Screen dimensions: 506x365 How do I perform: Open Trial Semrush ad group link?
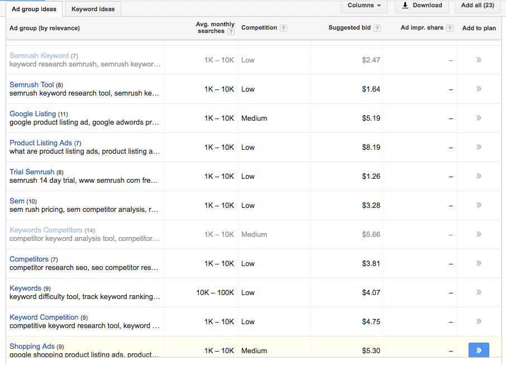[32, 172]
